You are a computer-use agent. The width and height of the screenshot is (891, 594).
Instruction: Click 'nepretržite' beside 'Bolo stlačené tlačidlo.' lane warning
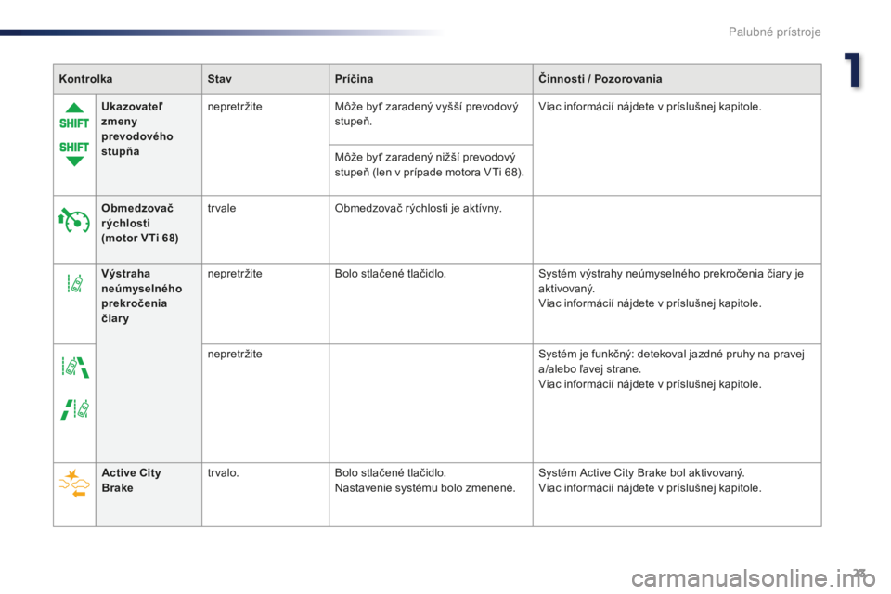click(235, 274)
